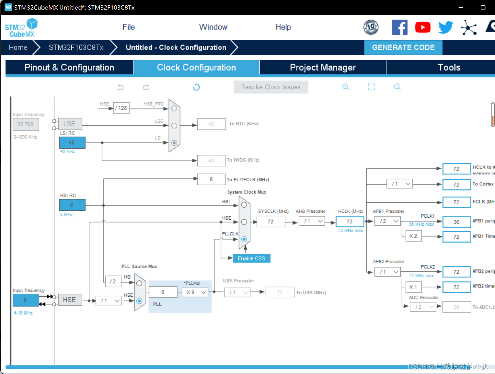Select HSI in PLL Source Mux
The height and width of the screenshot is (374, 495).
139,284
